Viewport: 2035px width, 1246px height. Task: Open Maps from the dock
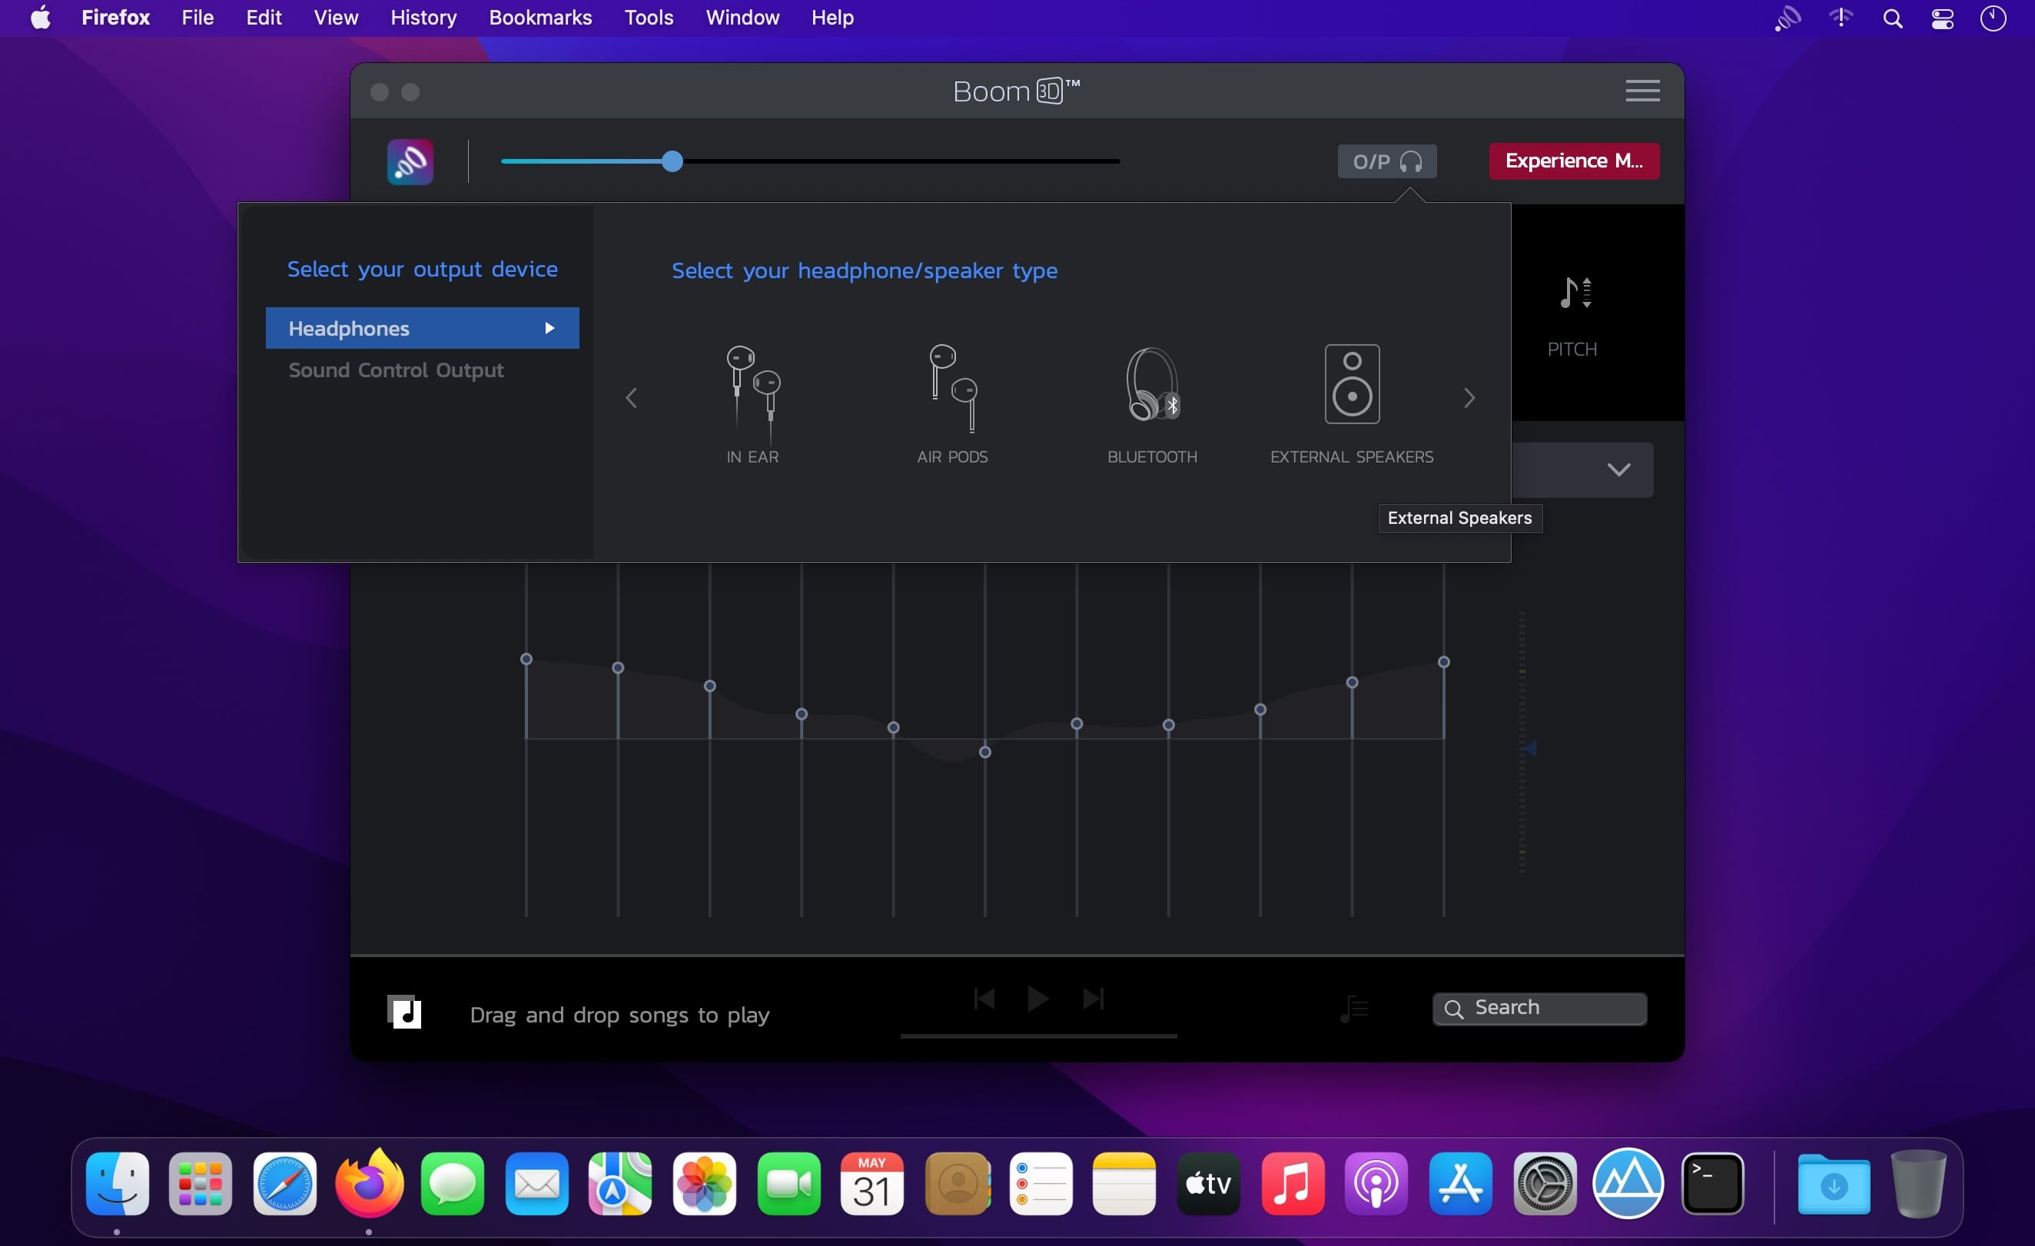click(620, 1184)
